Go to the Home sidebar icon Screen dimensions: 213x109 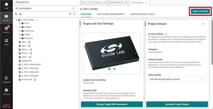6,6
